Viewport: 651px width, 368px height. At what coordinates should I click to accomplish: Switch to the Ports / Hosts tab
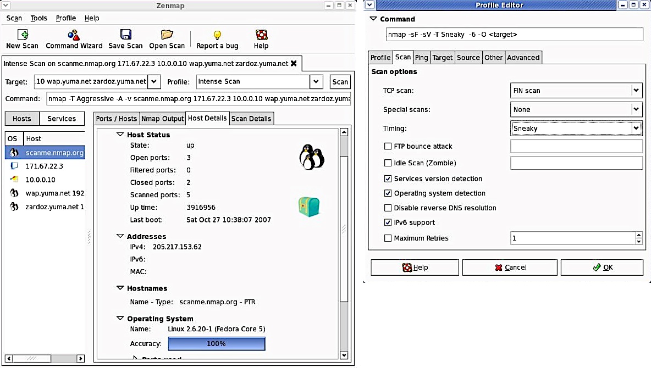click(x=116, y=119)
